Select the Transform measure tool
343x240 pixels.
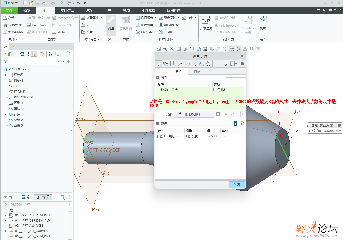pos(209,64)
